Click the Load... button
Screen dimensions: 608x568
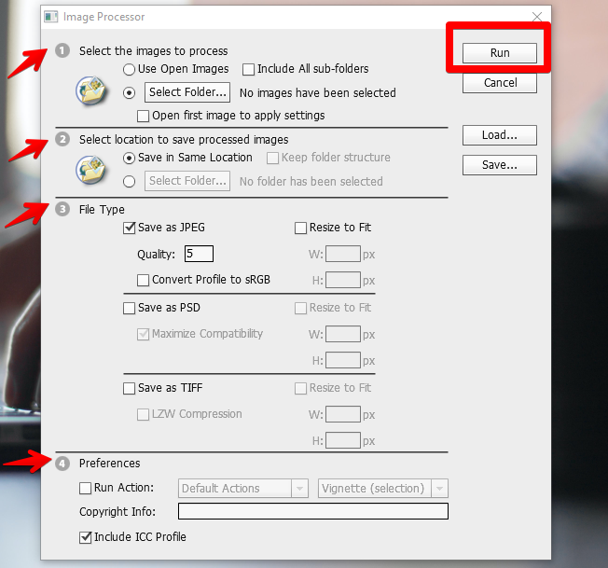pos(500,135)
